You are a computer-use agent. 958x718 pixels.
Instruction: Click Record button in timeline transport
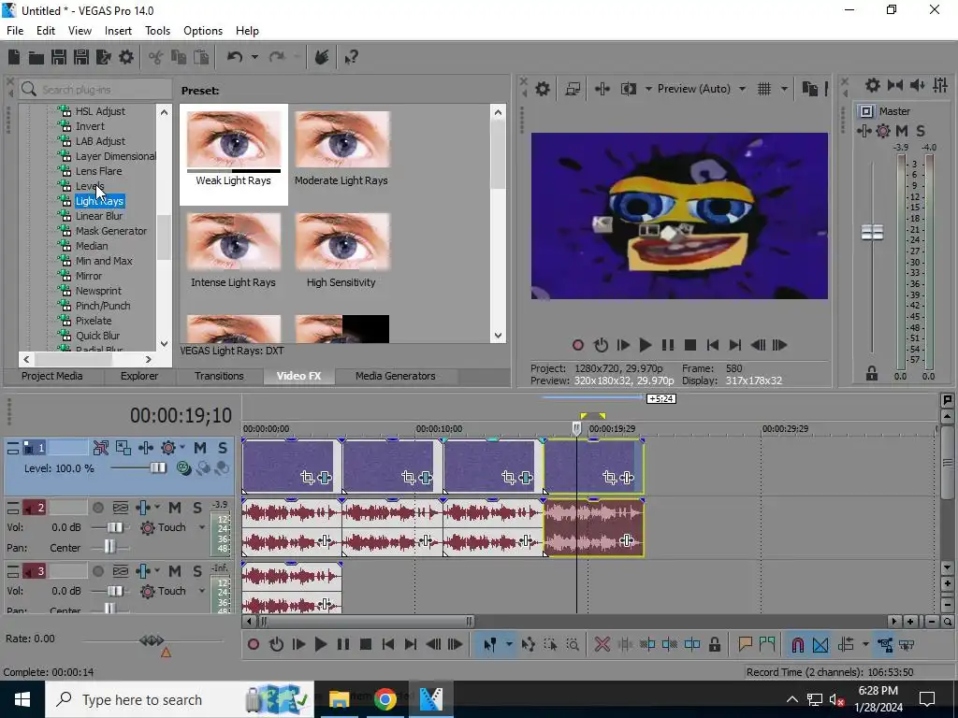(x=253, y=645)
